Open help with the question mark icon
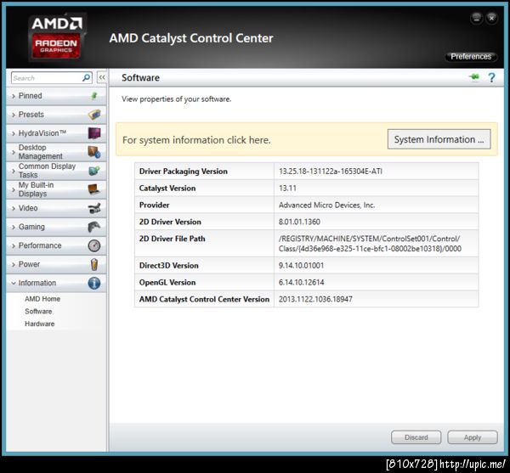Screen dimensions: 510x473 [492, 77]
